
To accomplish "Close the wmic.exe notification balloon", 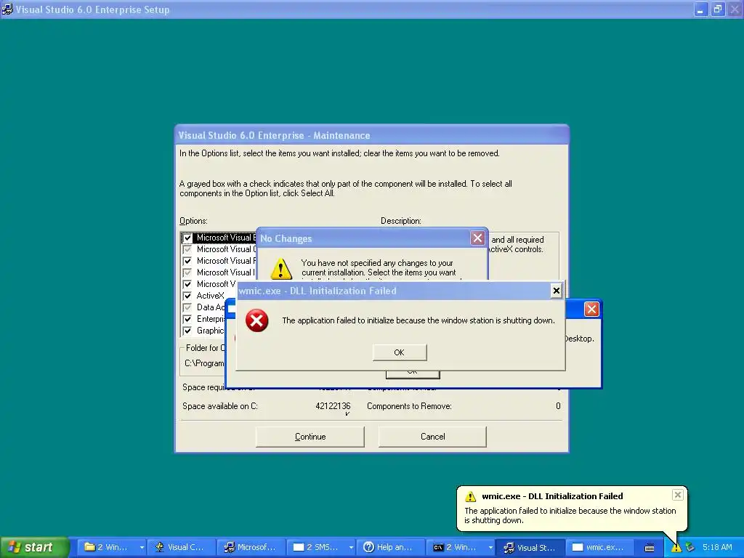I will (x=678, y=495).
